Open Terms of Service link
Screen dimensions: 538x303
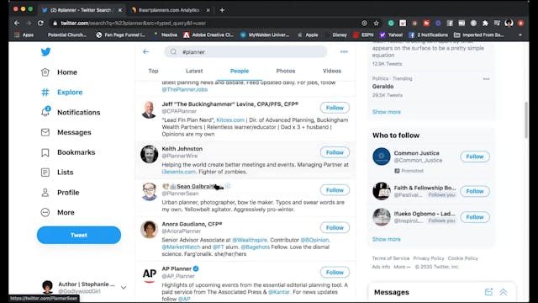tap(391, 258)
